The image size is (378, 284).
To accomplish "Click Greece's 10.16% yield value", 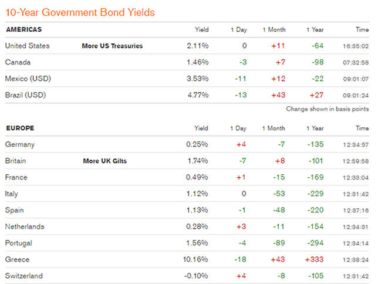I will pos(195,259).
